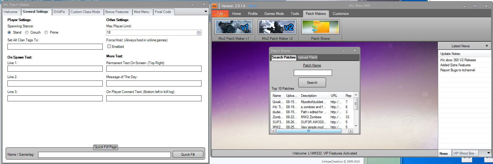Image resolution: width=493 pixels, height=164 pixels.
Task: Select the 'Path i edited for' patch row
Action: [312, 112]
